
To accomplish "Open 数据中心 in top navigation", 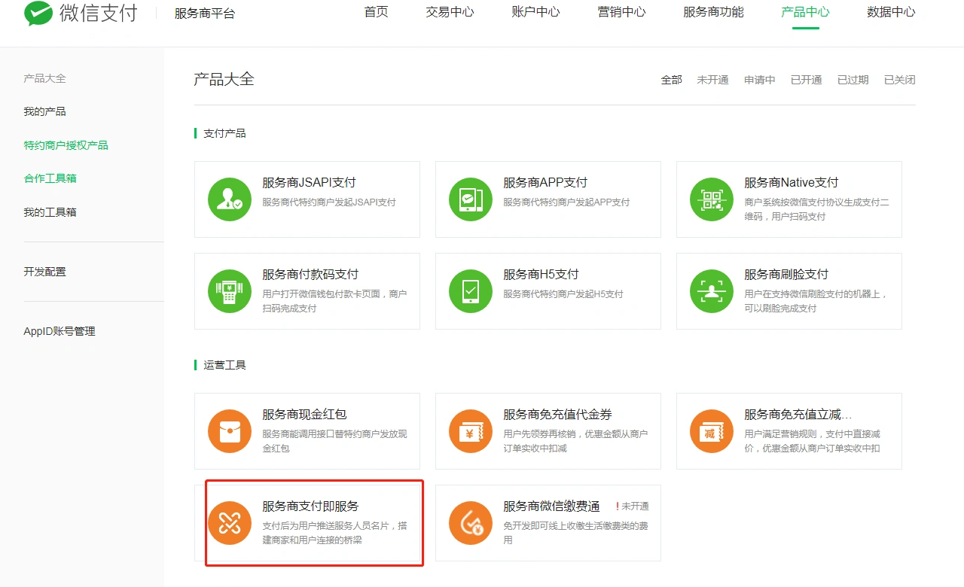I will tap(891, 12).
